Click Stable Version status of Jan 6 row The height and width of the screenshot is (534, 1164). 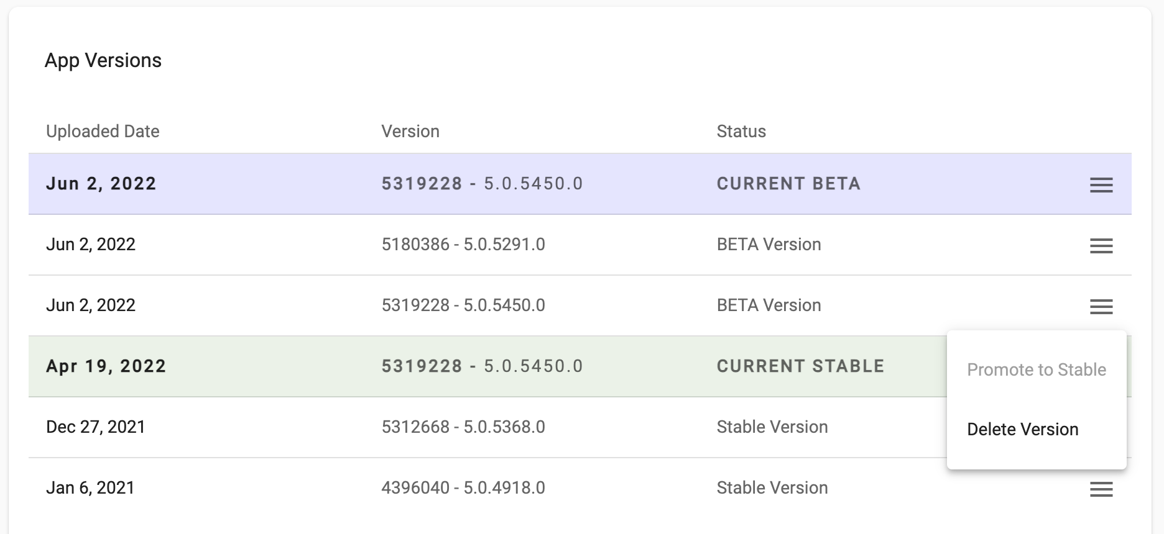click(772, 487)
